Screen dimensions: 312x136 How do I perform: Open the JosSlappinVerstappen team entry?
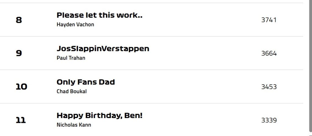103,49
